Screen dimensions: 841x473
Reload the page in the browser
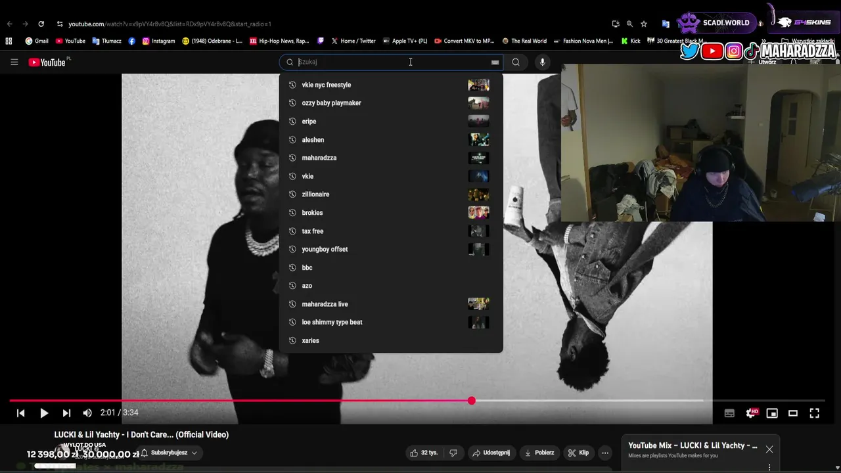coord(41,24)
